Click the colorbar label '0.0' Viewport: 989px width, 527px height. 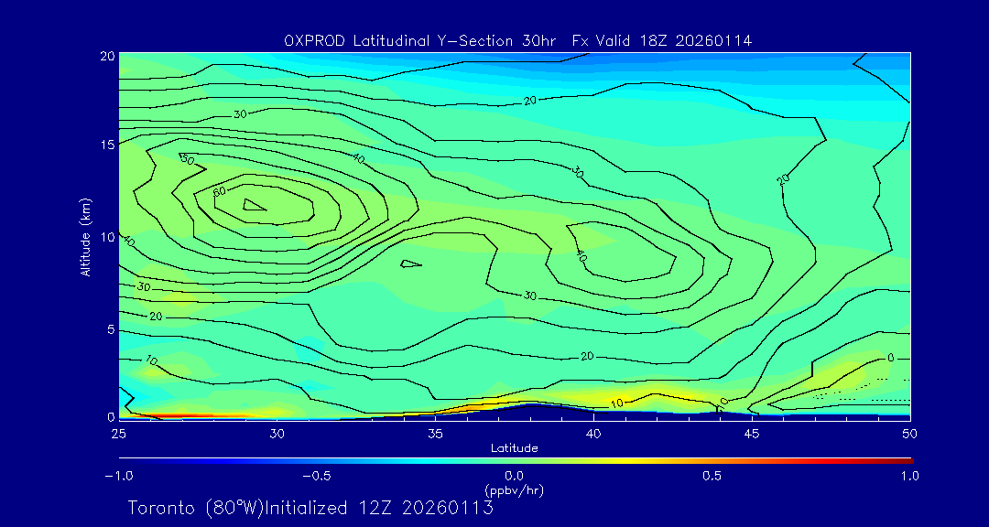tap(514, 476)
